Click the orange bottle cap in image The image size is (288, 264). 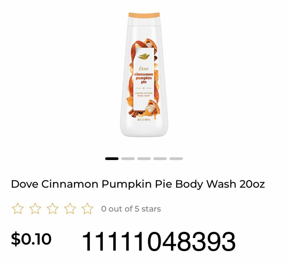[x=144, y=15]
